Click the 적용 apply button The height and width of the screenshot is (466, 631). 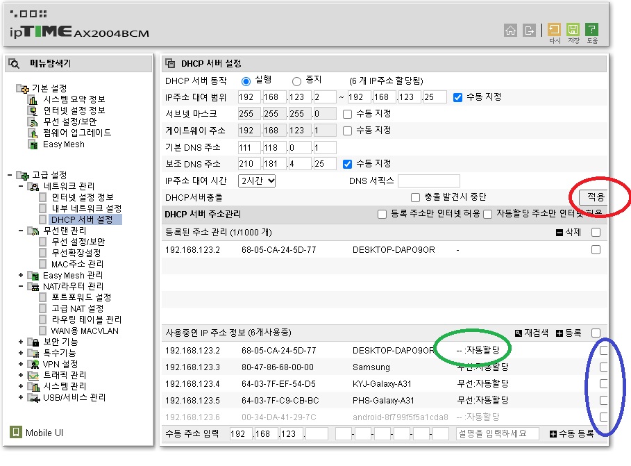595,197
